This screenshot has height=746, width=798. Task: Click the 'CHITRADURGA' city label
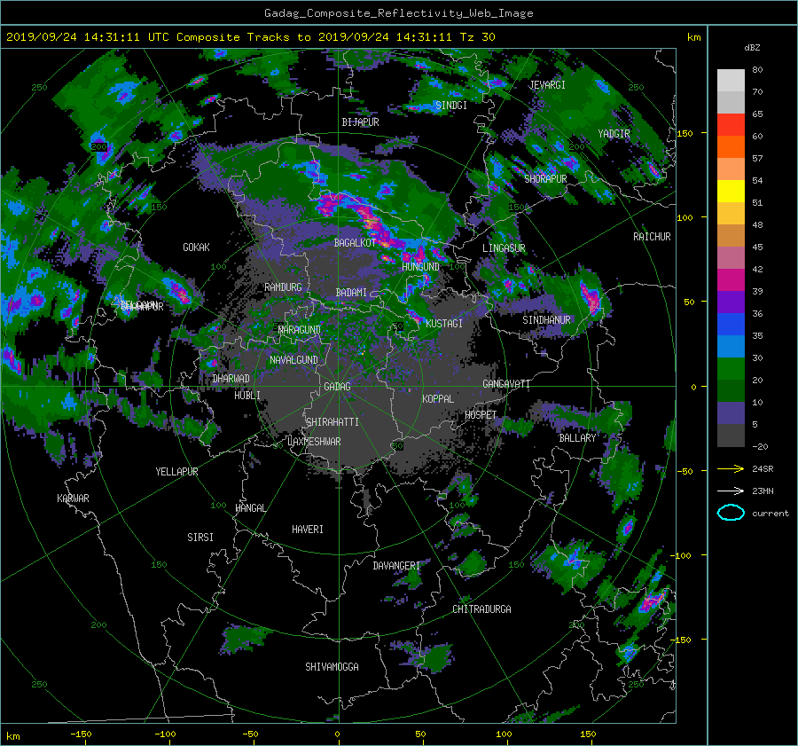tap(481, 609)
